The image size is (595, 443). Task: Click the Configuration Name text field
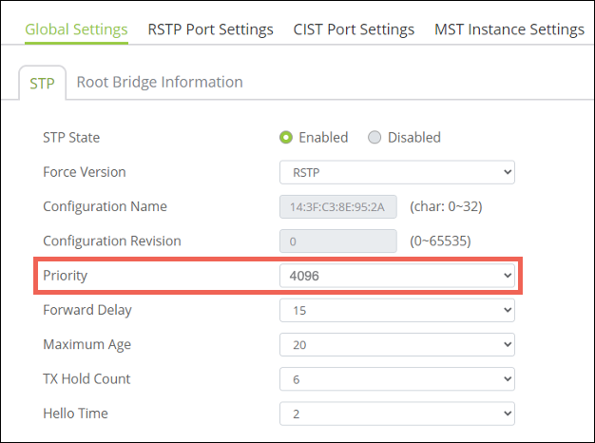(338, 206)
